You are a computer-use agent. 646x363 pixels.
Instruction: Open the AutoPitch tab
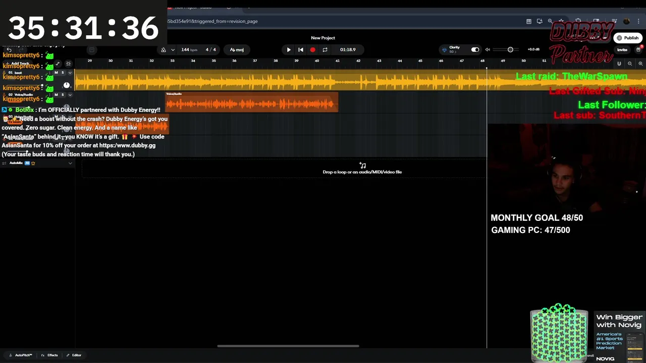point(21,355)
